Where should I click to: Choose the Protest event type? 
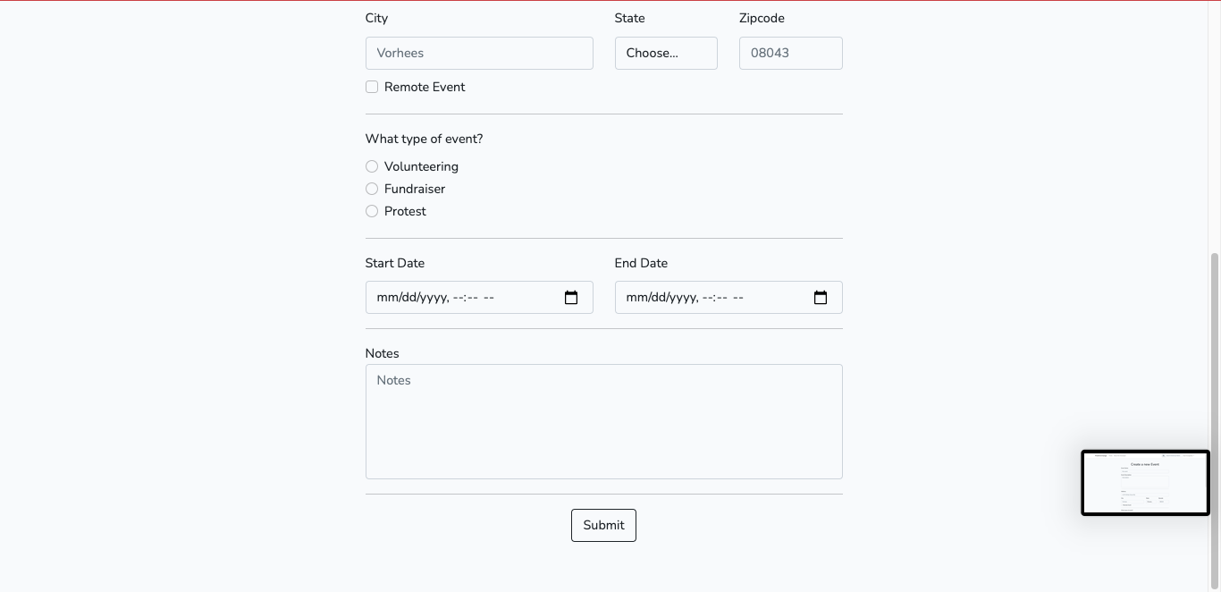(372, 211)
